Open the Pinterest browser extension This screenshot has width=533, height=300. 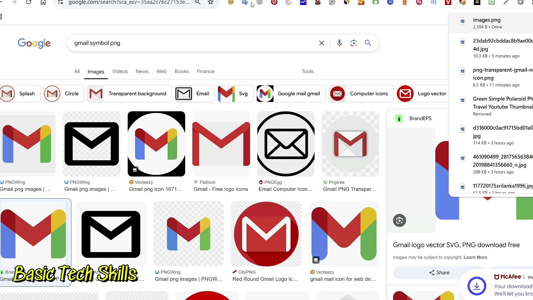pos(274,3)
